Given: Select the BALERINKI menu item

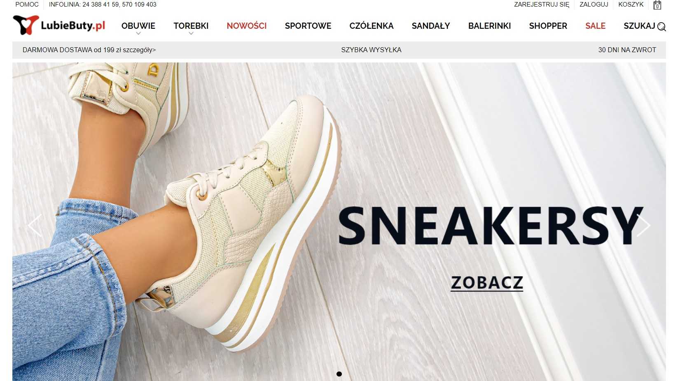Looking at the screenshot, I should [490, 26].
